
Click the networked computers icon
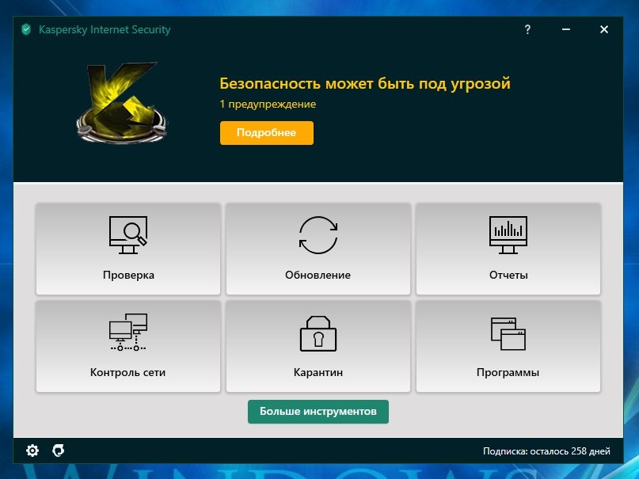point(128,332)
